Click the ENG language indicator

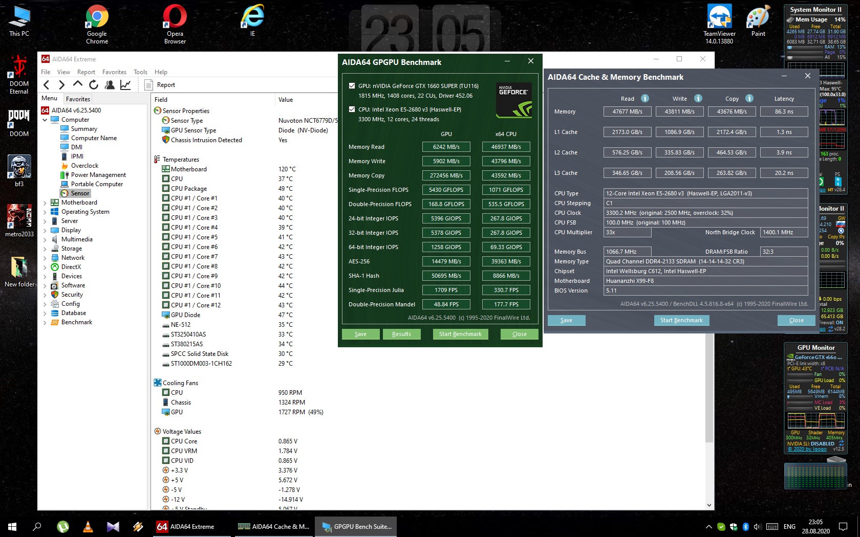789,527
